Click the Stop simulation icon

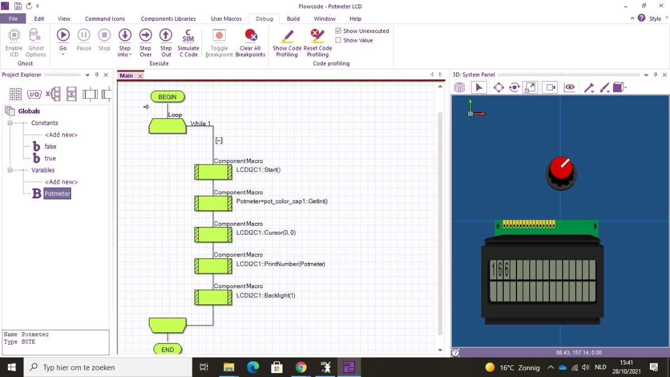104,35
